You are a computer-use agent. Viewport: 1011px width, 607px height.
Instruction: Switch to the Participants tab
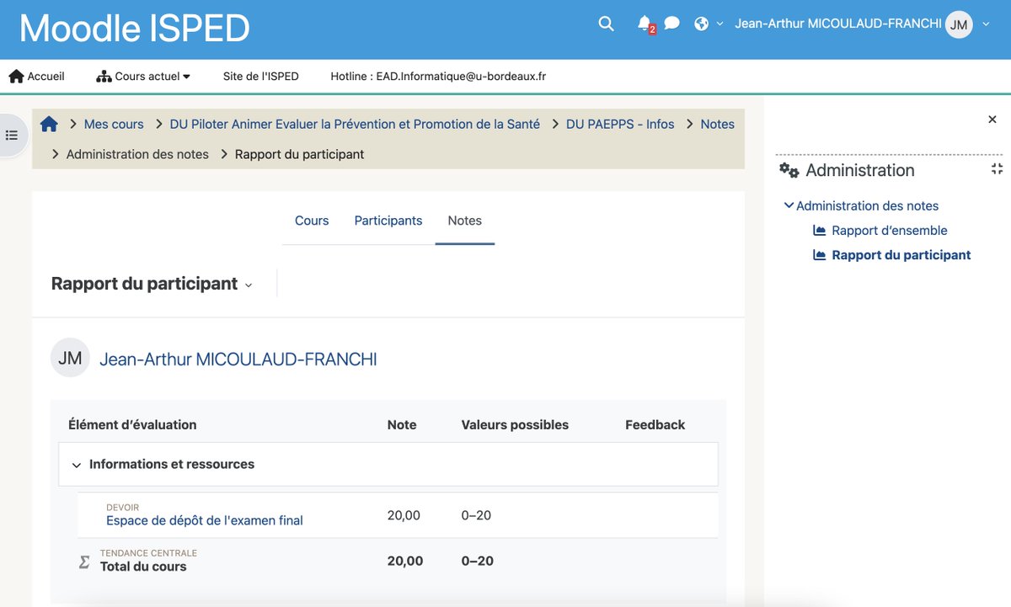[x=388, y=221]
